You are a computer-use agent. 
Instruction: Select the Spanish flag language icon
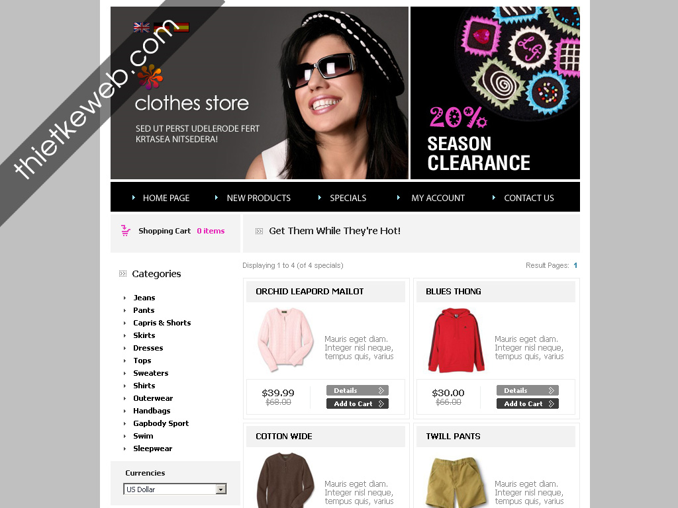(181, 27)
